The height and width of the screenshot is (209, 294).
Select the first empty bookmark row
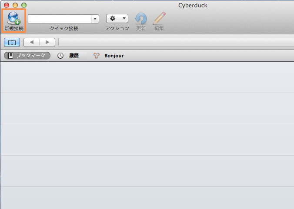point(147,77)
